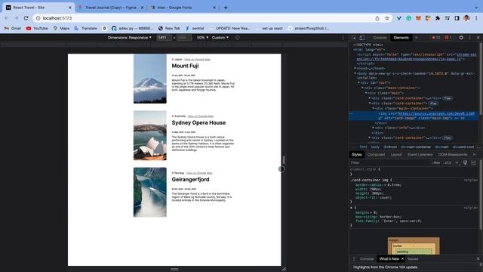The width and height of the screenshot is (483, 272).
Task: Grab the viewport right resize handle
Action: (x=284, y=159)
